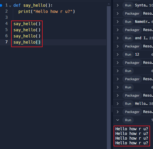Image resolution: width=153 pixels, height=149 pixels.
Task: Click the say_hello() call on line 7
Action: click(x=27, y=42)
